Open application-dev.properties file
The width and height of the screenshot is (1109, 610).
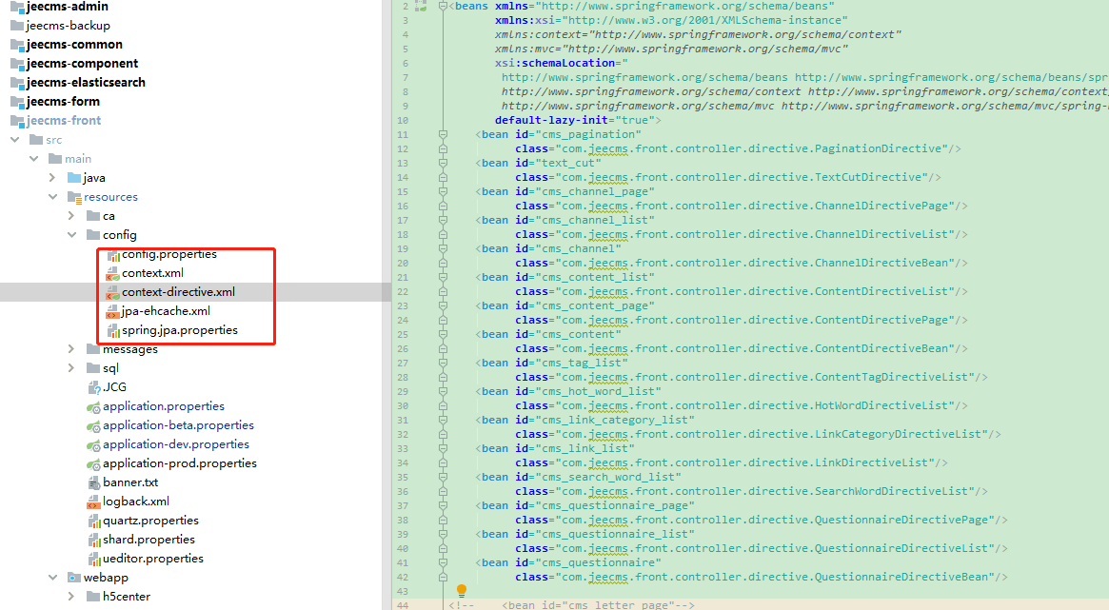[176, 444]
